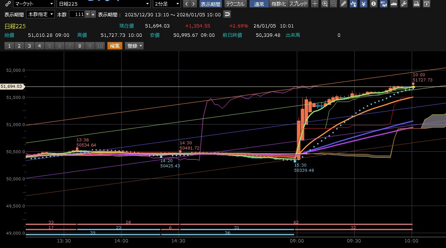Print the chart with printer icon
Image resolution: width=446 pixels, height=248 pixels.
pyautogui.click(x=417, y=4)
